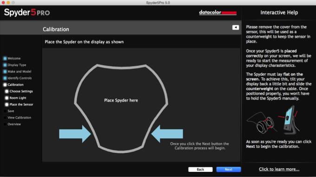
Task: Click the yellow minimize window button
Action: pos(8,3)
